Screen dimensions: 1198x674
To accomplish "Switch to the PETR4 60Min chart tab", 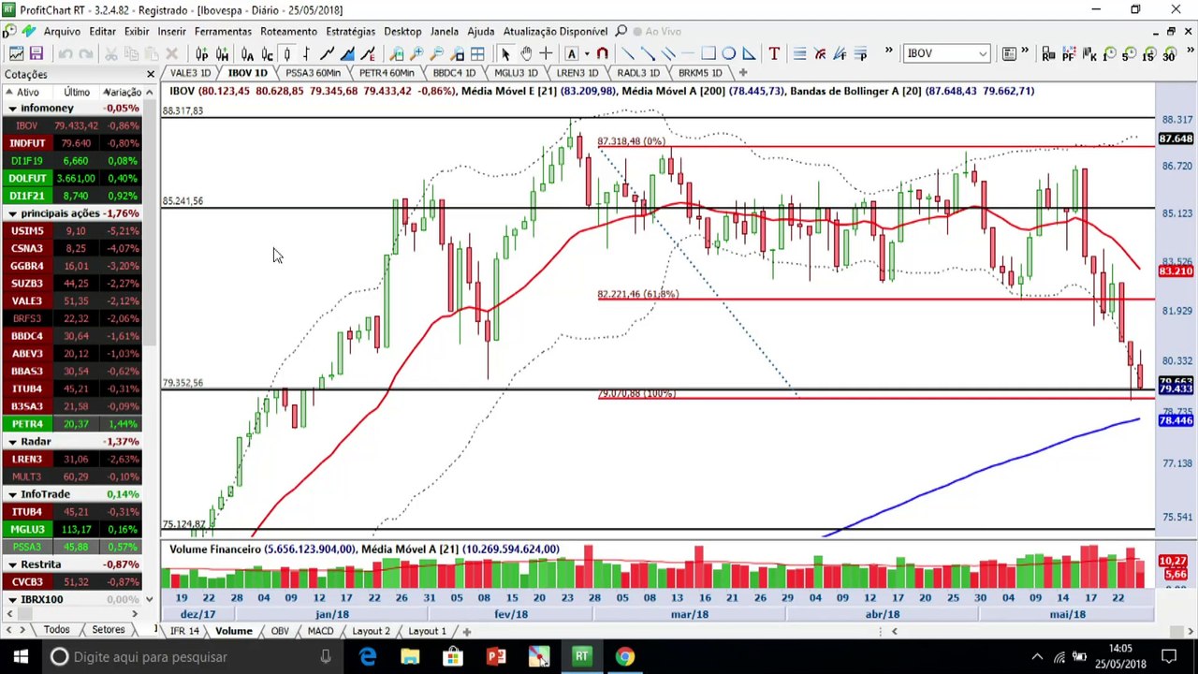I will click(x=386, y=73).
